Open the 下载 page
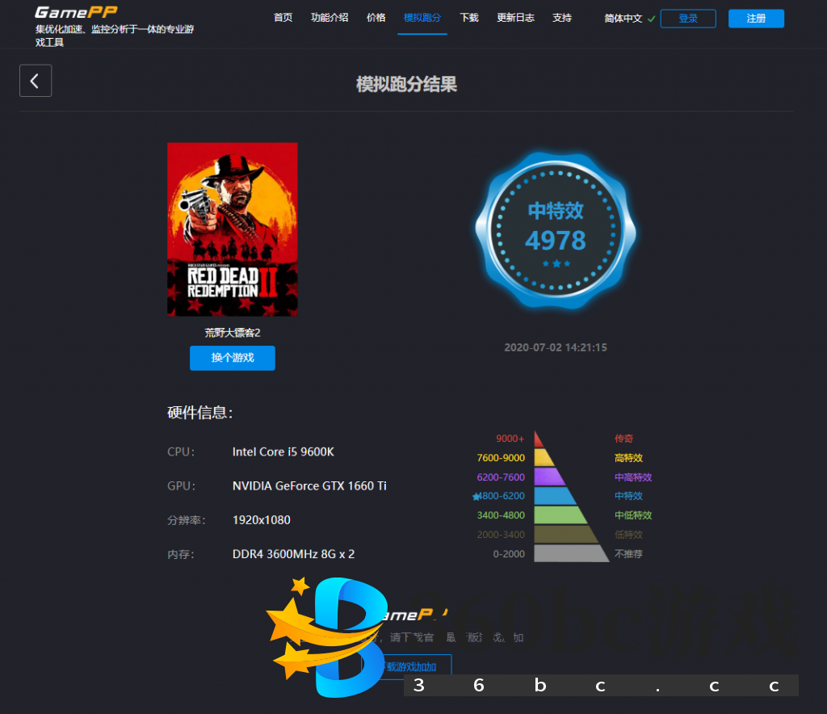 point(469,18)
